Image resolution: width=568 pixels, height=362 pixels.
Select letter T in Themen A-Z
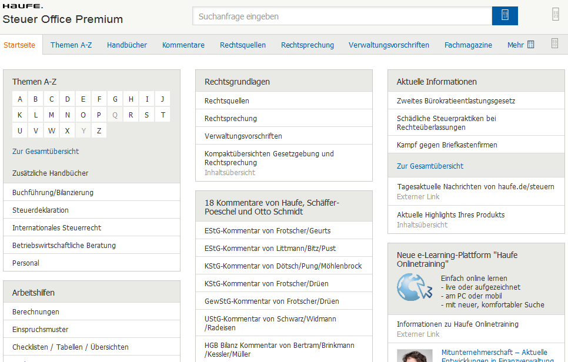tap(163, 115)
